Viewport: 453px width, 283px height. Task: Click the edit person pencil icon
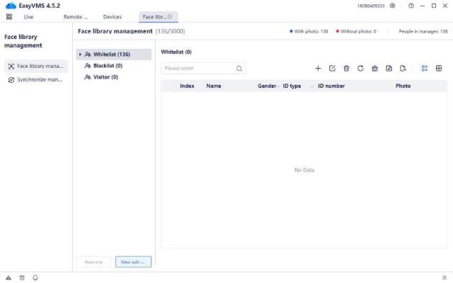pyautogui.click(x=332, y=69)
